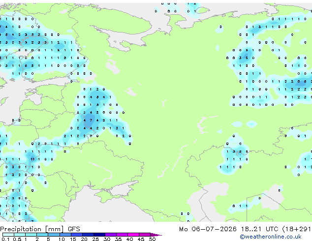Click the legend scale label '50'
The height and width of the screenshot is (241, 312).
tap(152, 239)
